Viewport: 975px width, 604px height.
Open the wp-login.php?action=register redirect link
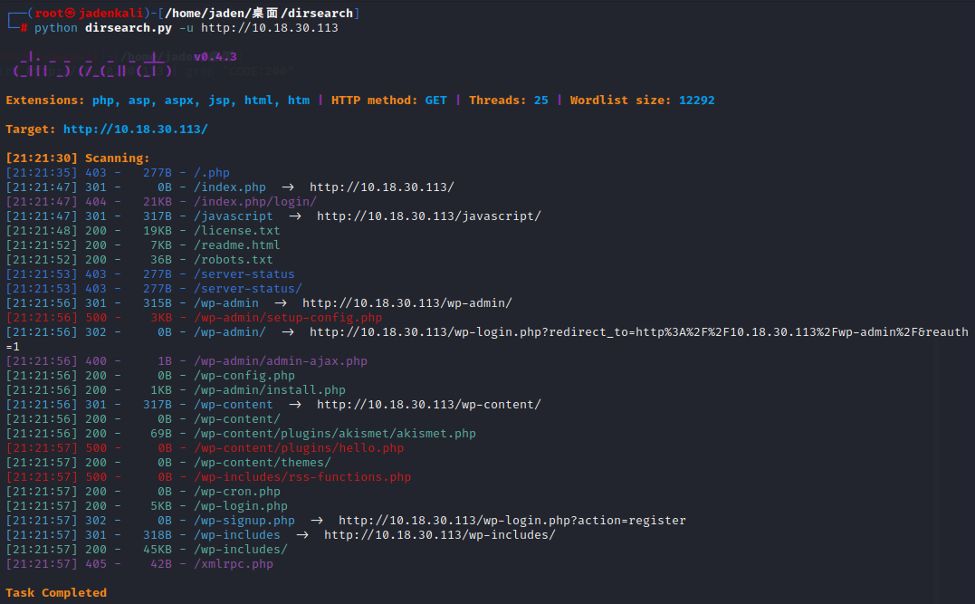511,521
